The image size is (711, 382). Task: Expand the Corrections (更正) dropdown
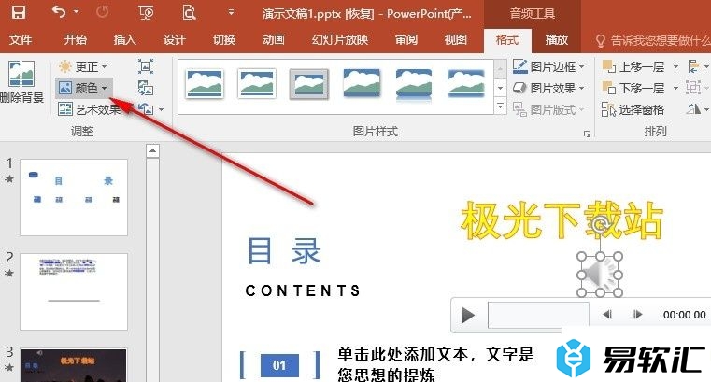[x=83, y=66]
